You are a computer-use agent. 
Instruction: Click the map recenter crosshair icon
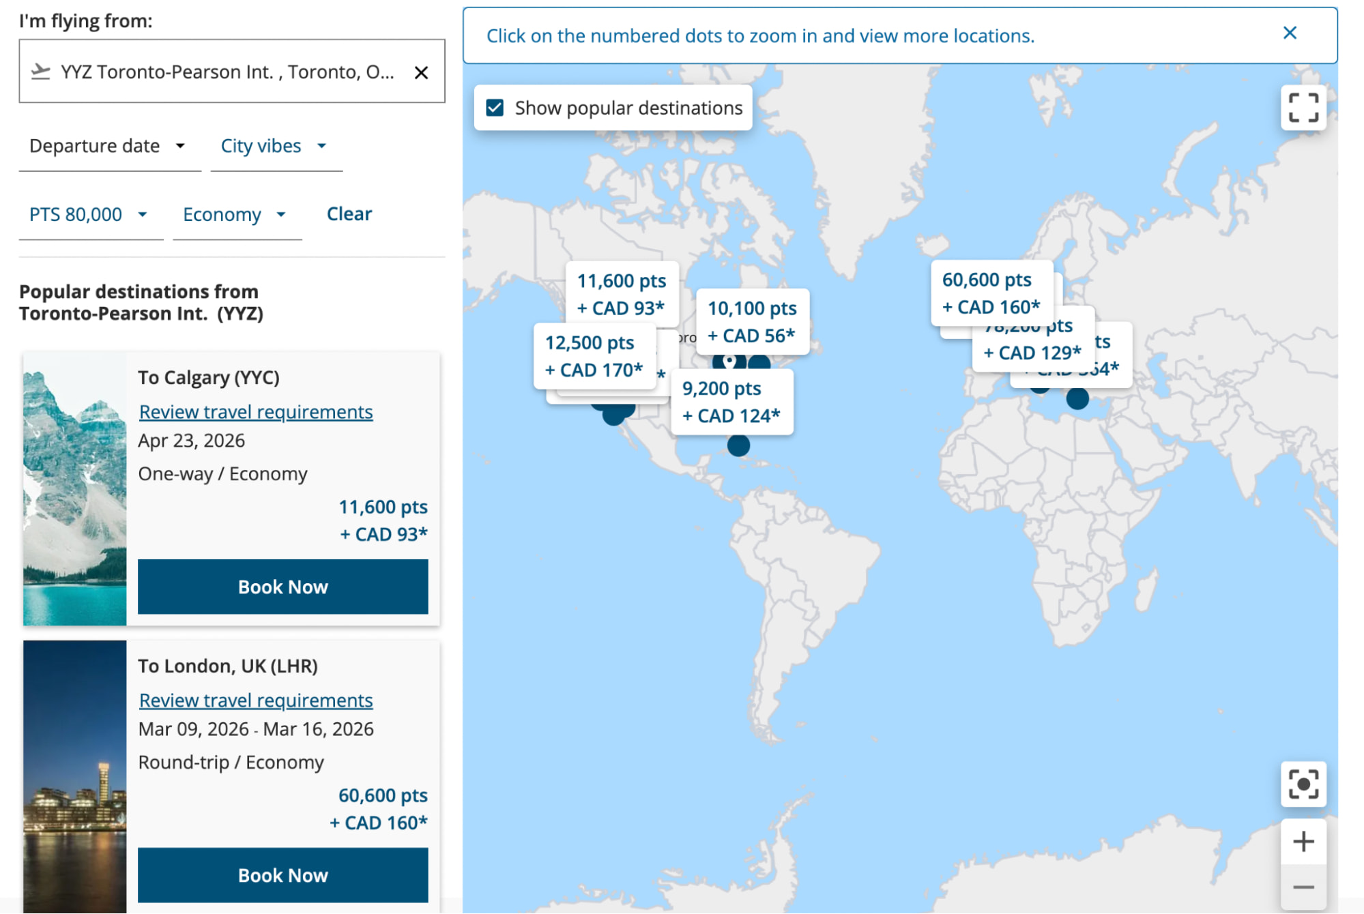pyautogui.click(x=1304, y=784)
